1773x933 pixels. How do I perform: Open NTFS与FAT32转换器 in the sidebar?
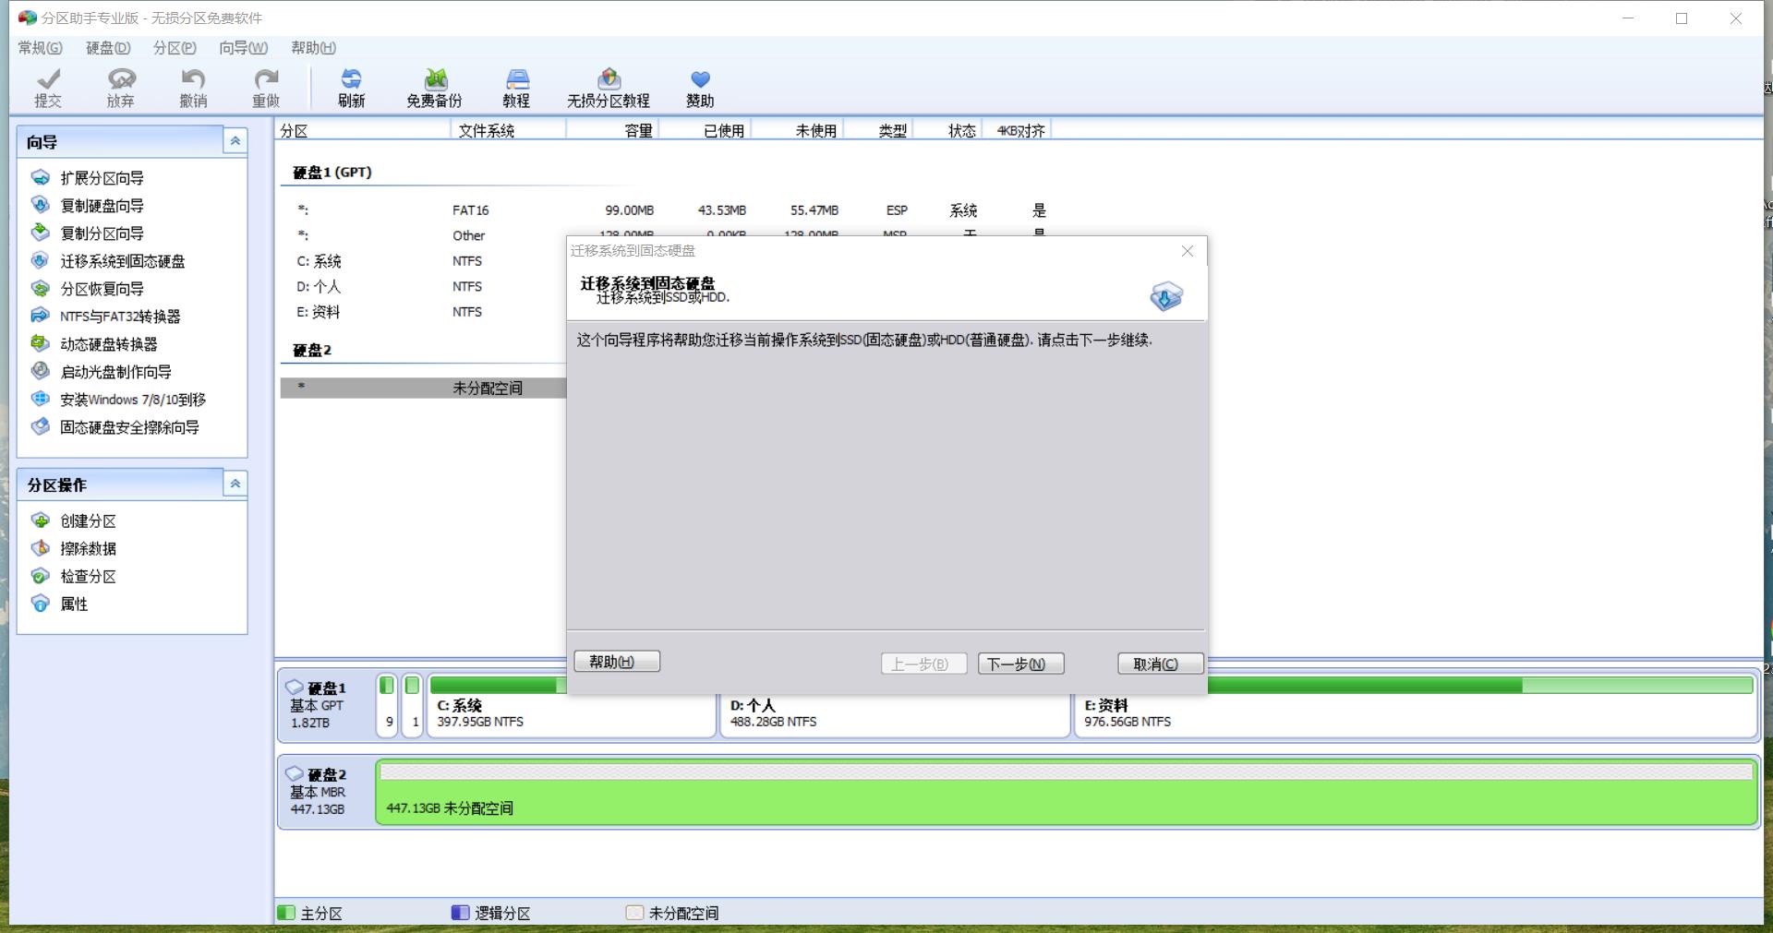120,317
